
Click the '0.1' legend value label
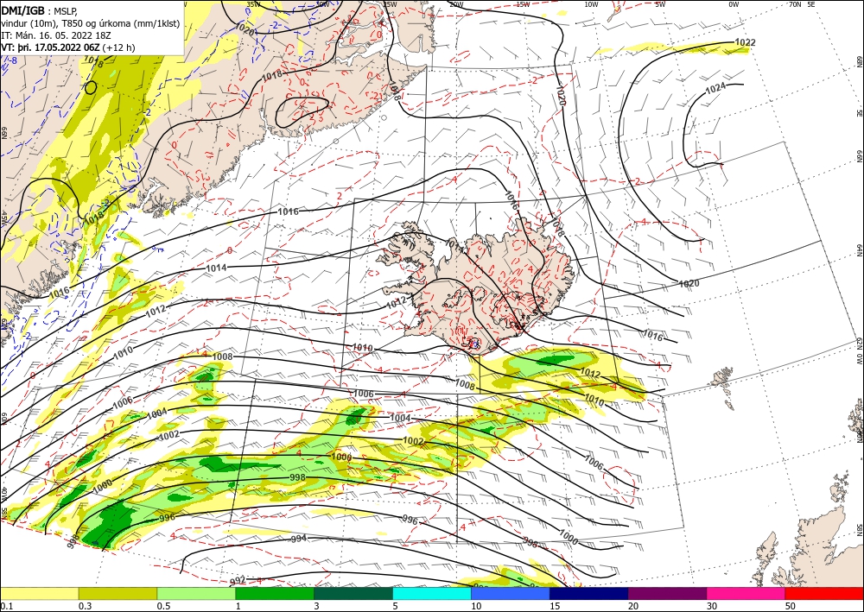(6, 606)
